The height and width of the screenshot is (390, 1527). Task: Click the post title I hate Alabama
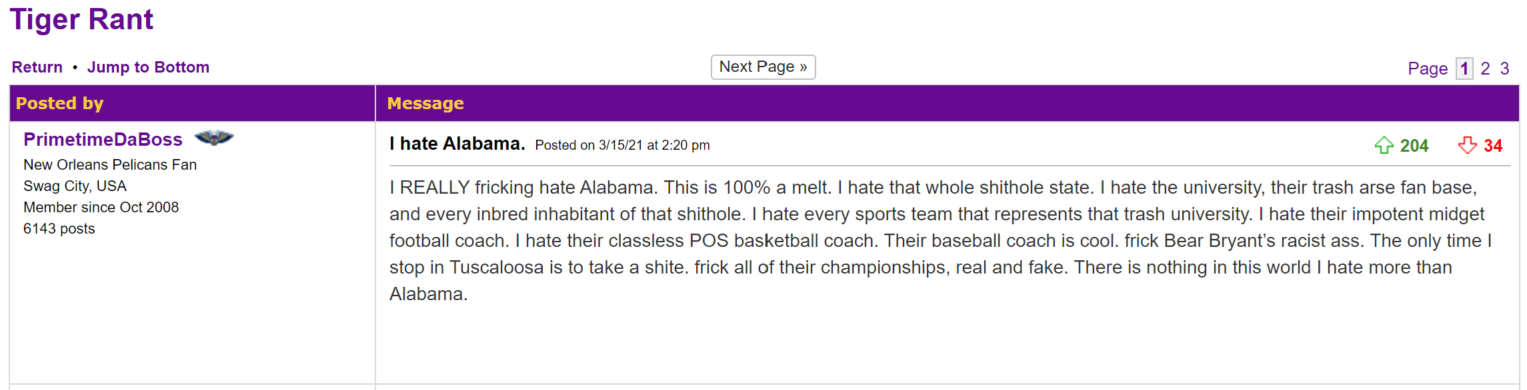click(457, 144)
